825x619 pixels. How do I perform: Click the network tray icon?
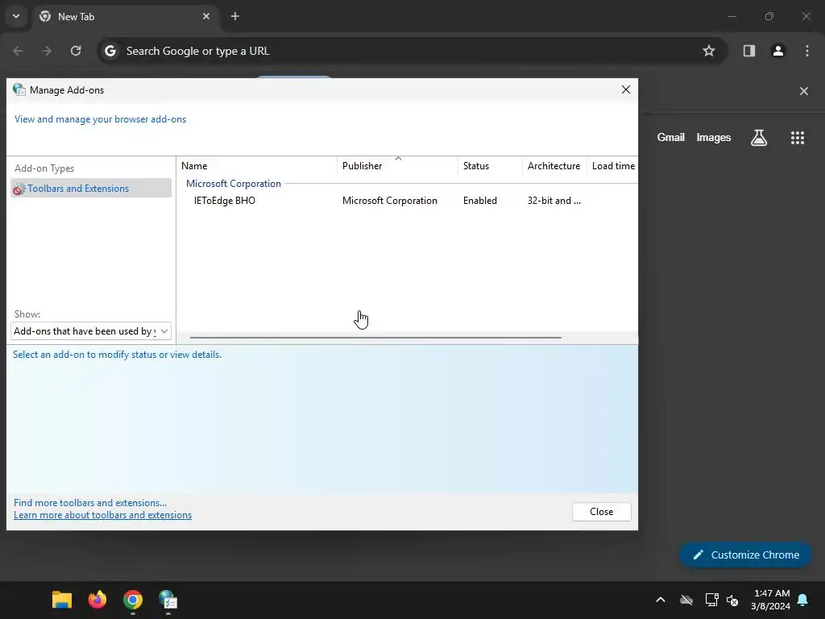(711, 600)
